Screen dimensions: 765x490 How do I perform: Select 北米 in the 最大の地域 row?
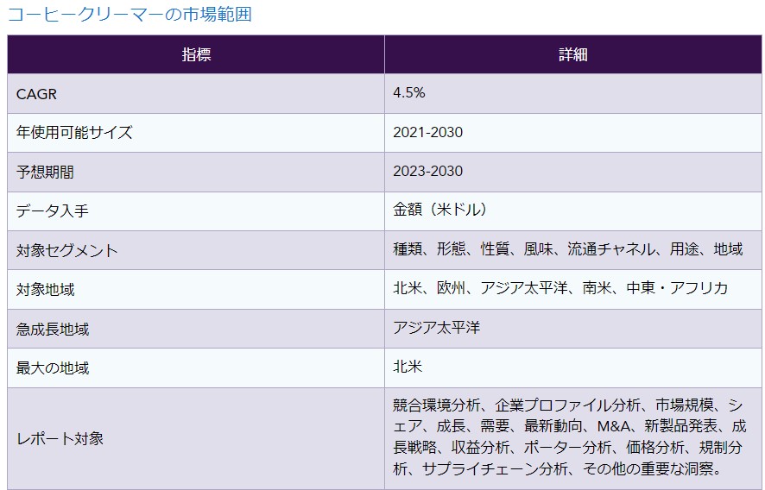click(x=408, y=366)
